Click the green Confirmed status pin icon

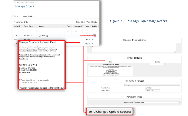pyautogui.click(x=20, y=72)
